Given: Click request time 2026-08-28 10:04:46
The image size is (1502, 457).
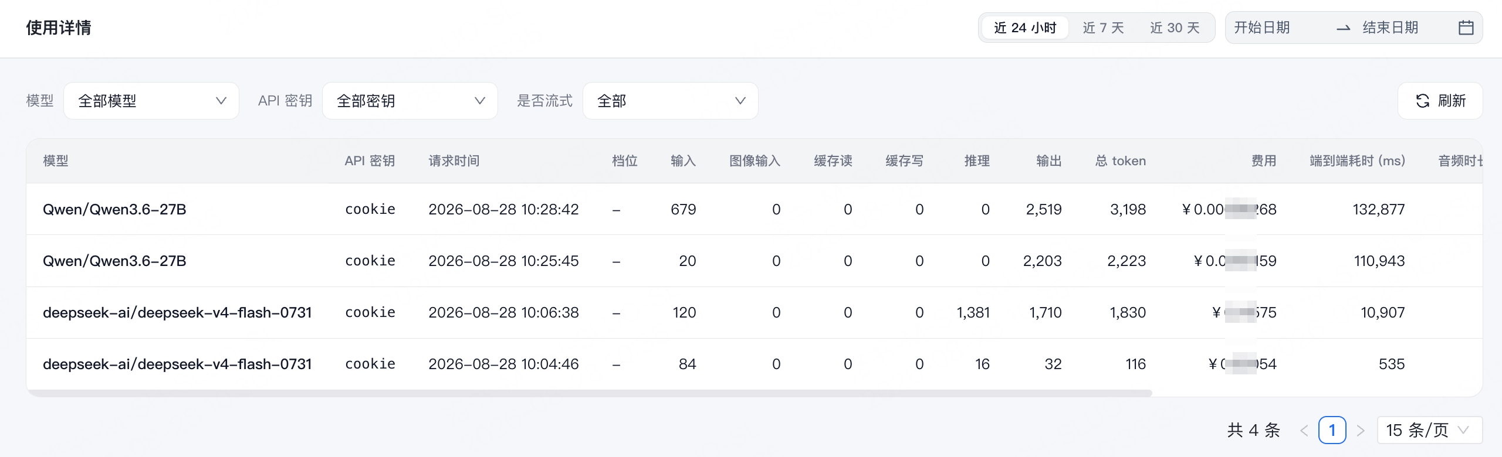Looking at the screenshot, I should pos(503,364).
